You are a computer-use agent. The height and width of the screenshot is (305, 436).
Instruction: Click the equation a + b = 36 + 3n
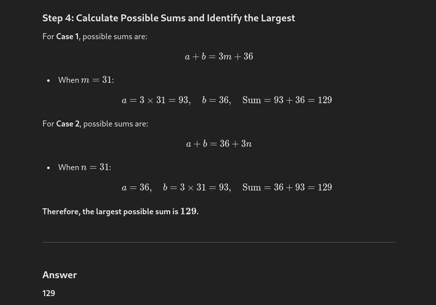pyautogui.click(x=219, y=143)
